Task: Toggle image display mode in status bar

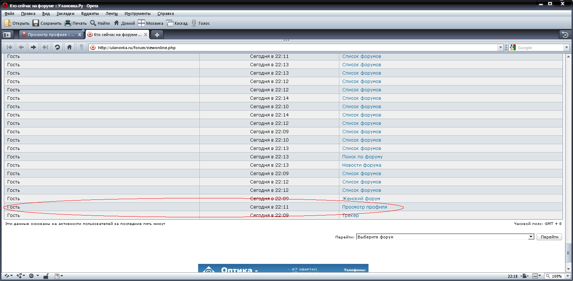Action: 535,276
